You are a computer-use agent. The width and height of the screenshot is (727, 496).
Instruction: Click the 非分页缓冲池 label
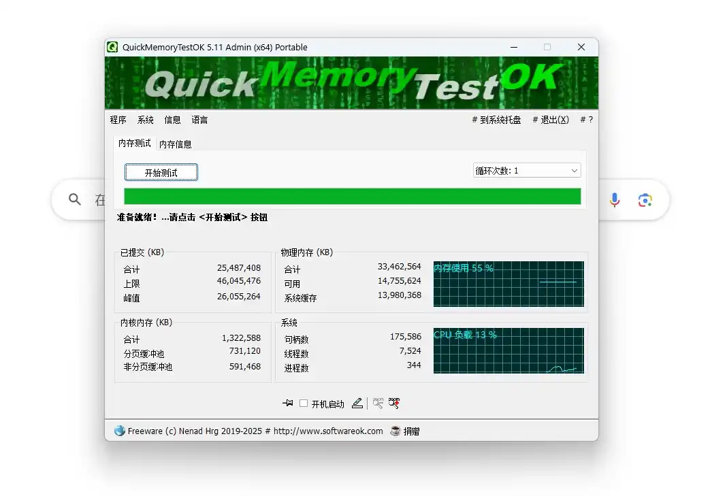tap(148, 367)
